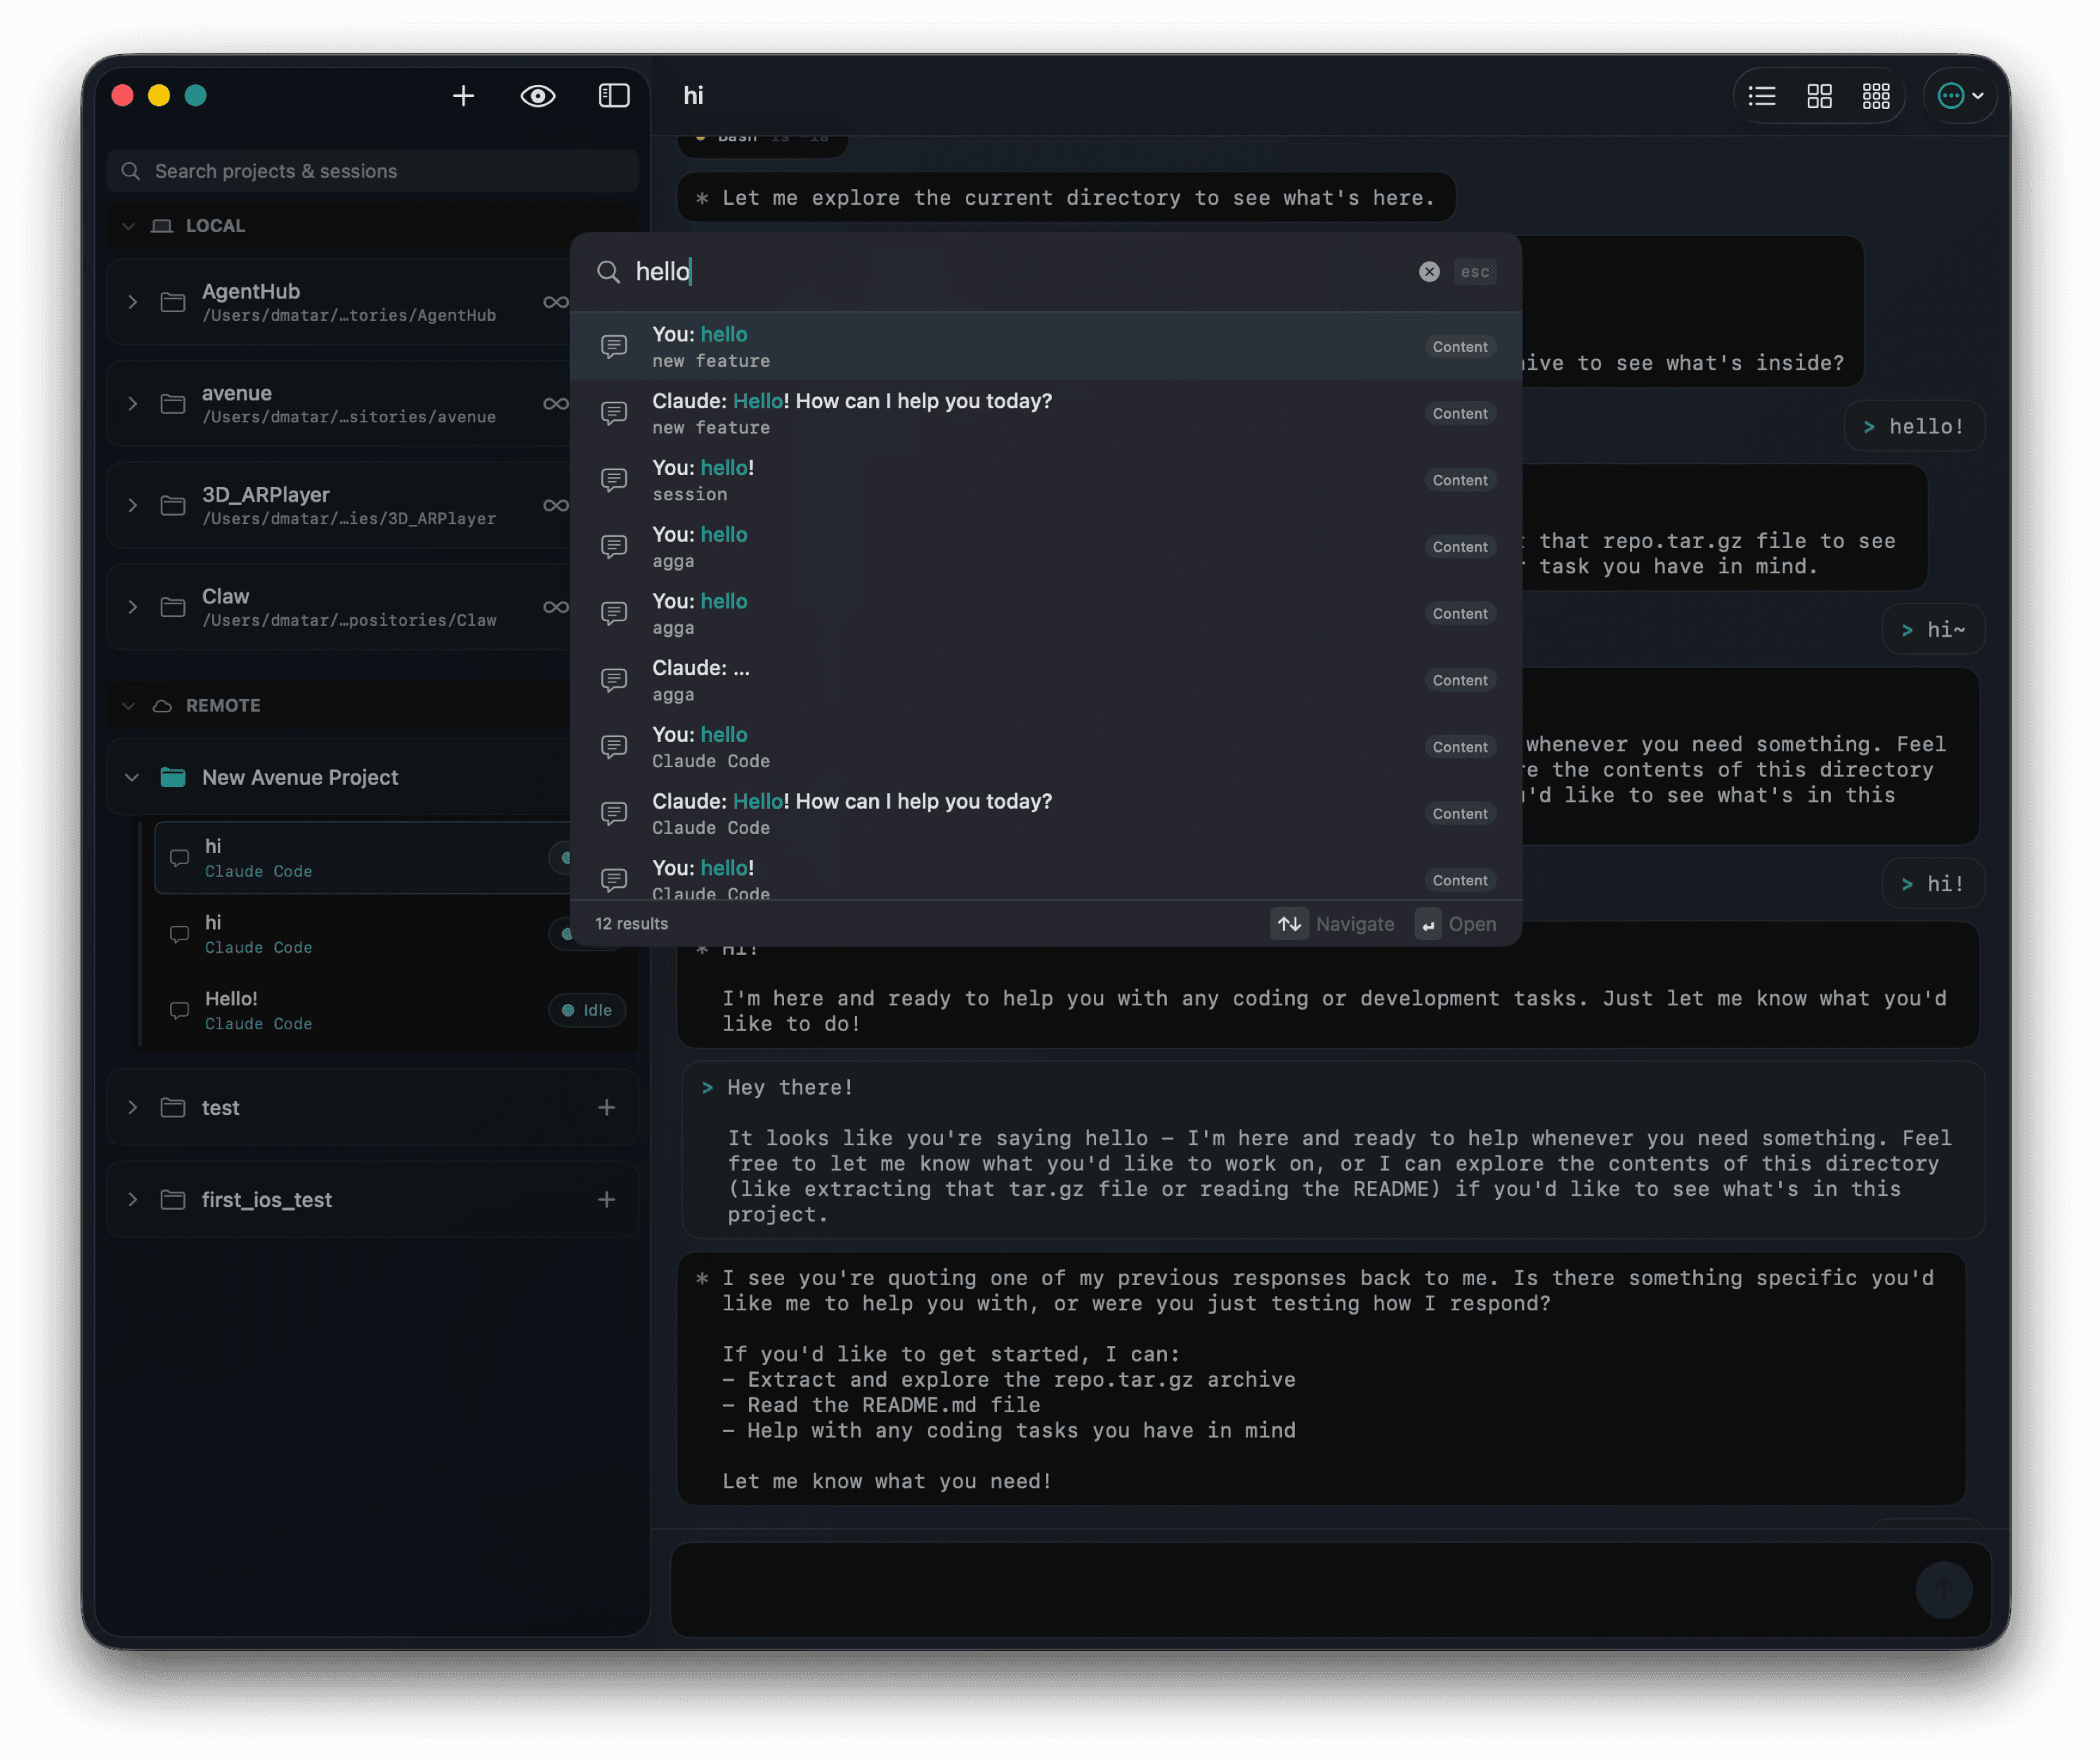2100x1760 pixels.
Task: Click the plus icon for new session
Action: [x=463, y=96]
